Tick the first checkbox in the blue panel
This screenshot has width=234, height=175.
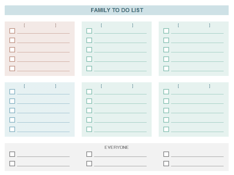point(12,92)
